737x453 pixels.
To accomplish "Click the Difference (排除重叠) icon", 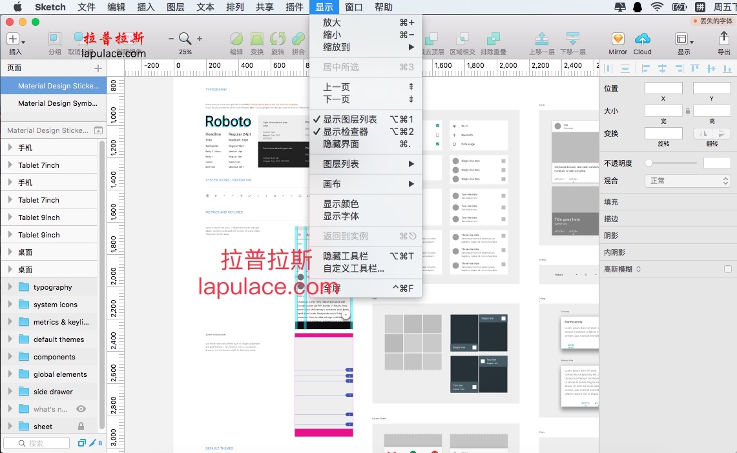I will pyautogui.click(x=493, y=39).
